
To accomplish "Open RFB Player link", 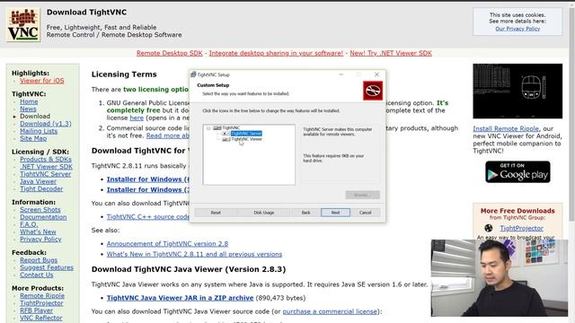I will coord(36,310).
